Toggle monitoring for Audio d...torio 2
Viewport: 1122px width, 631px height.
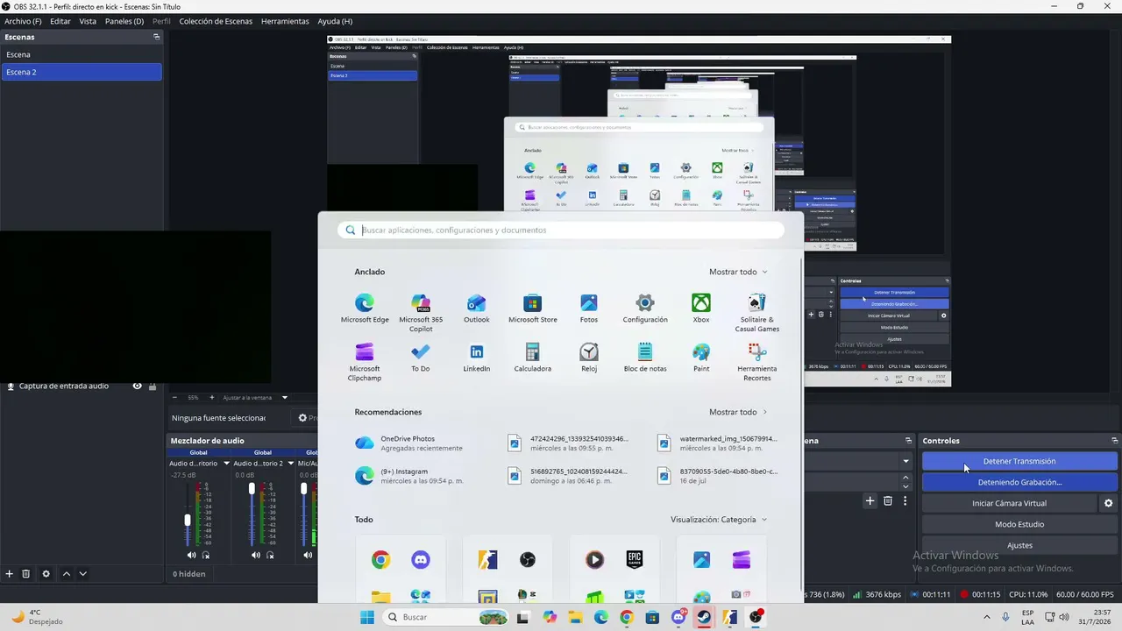click(270, 555)
